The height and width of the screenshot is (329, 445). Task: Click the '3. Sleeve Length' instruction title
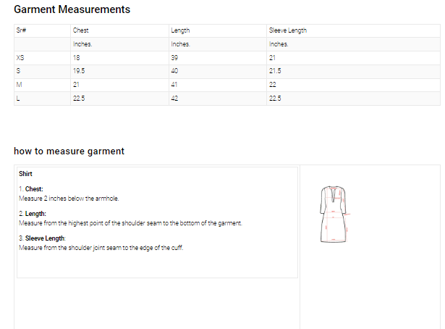[x=42, y=238]
